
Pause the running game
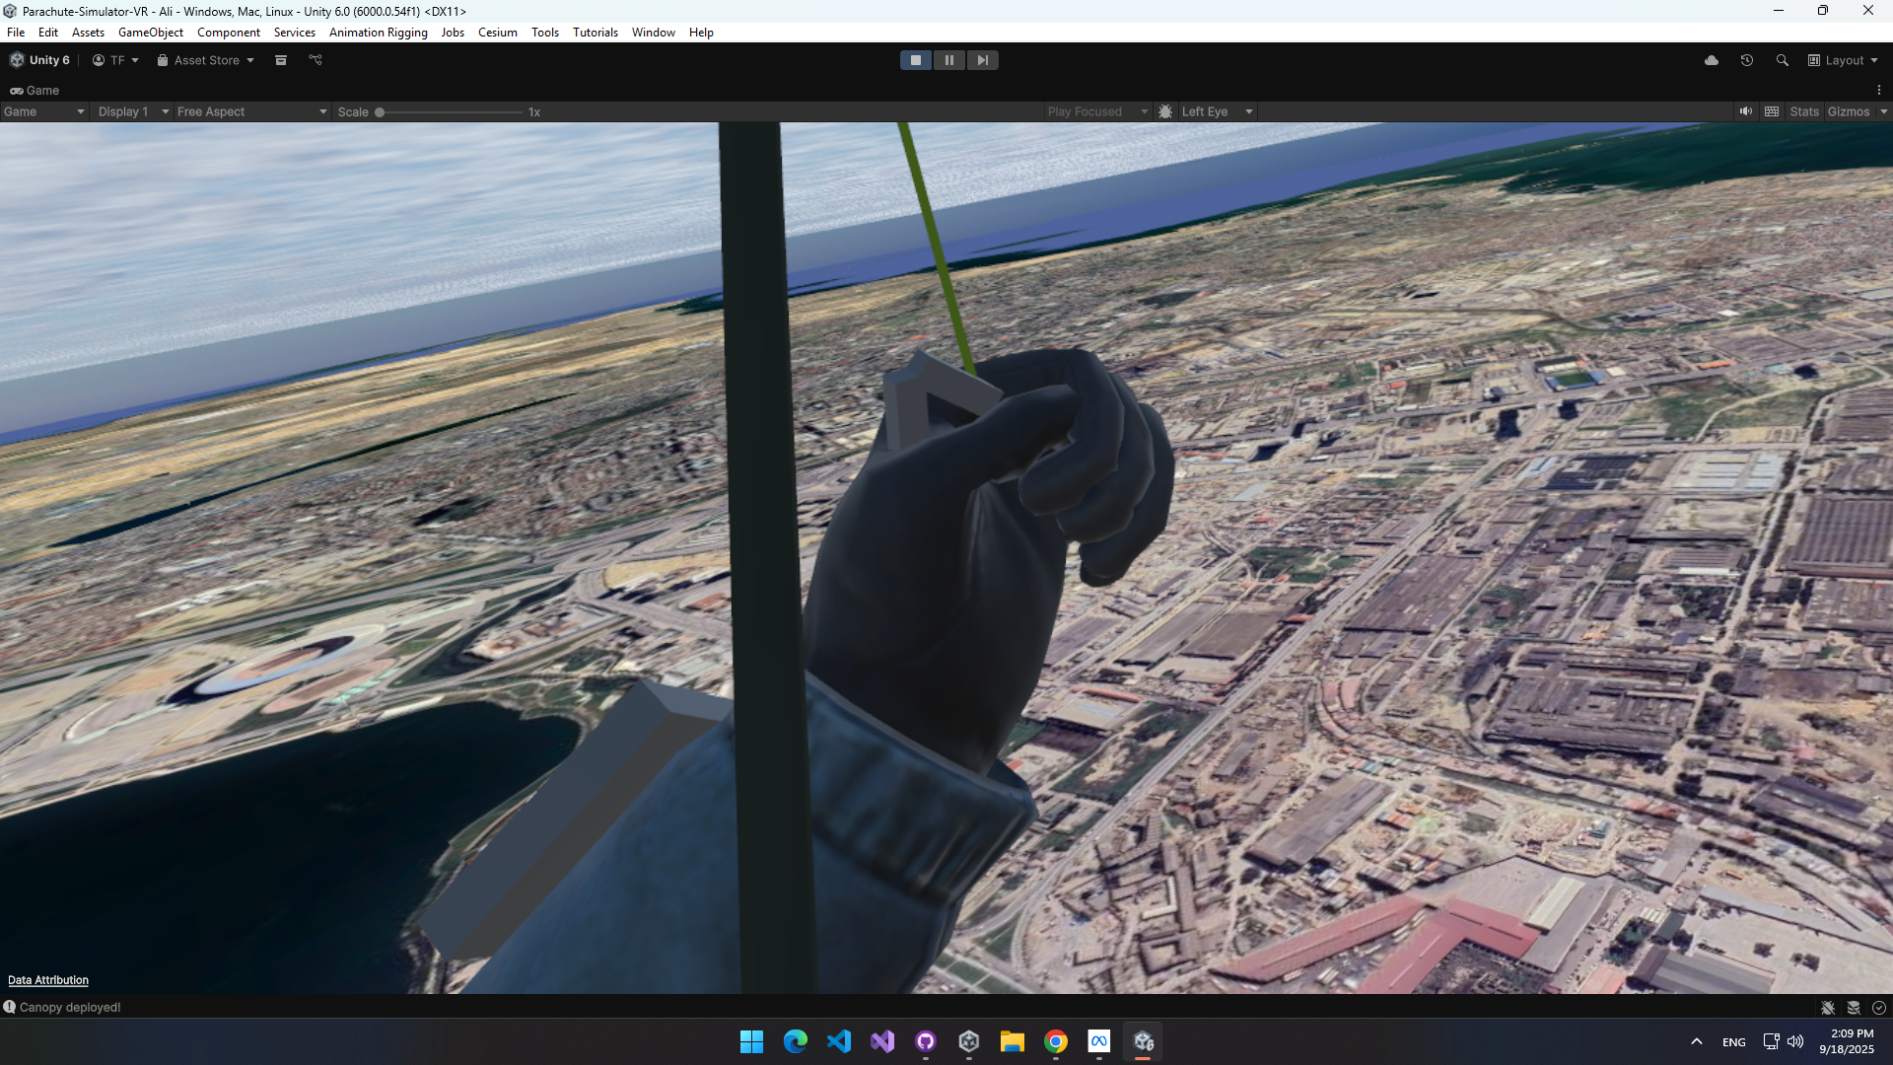948,60
